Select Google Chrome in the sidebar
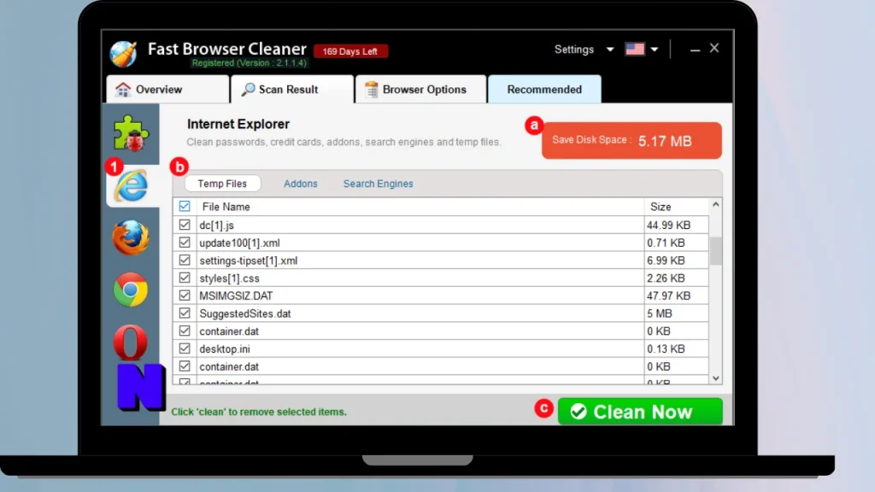This screenshot has height=492, width=875. click(x=131, y=290)
